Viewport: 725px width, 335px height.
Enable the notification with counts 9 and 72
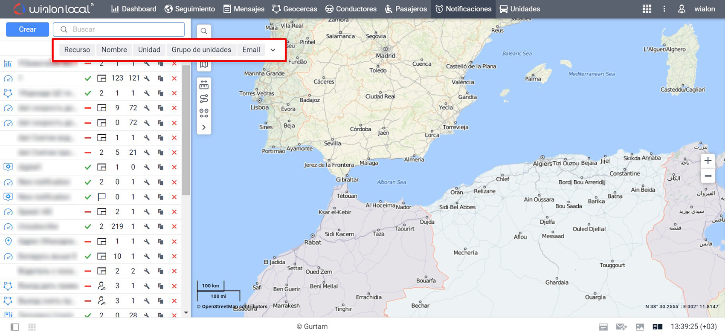point(88,108)
